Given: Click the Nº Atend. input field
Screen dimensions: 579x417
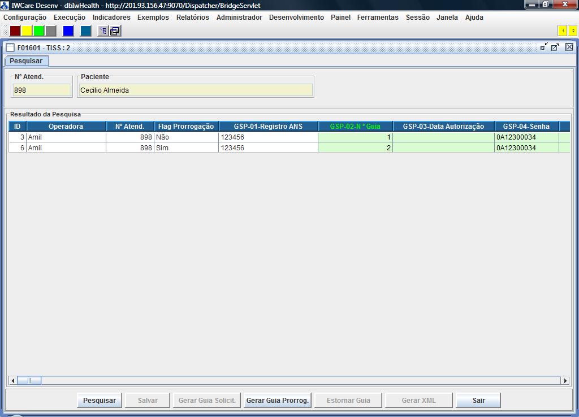Looking at the screenshot, I should [42, 90].
